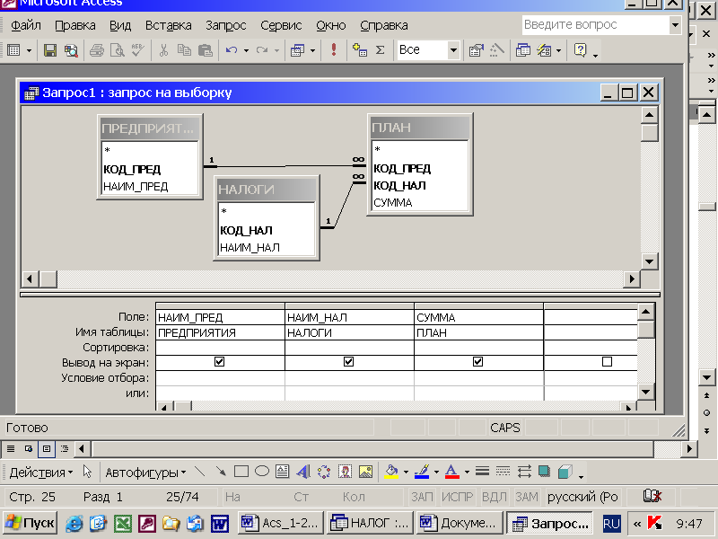Image resolution: width=718 pixels, height=539 pixels.
Task: Uncheck Show for the СУММА column
Action: click(477, 362)
